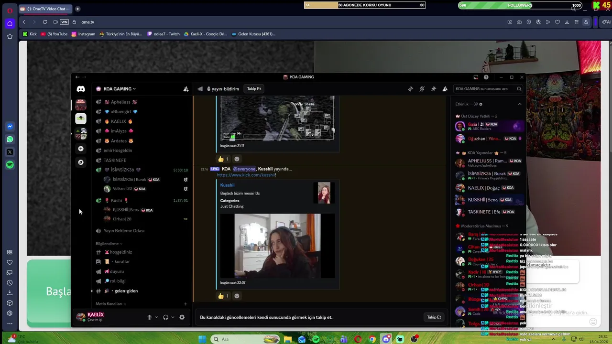Open Kusshii embed title link
The image size is (612, 344).
[x=227, y=185]
